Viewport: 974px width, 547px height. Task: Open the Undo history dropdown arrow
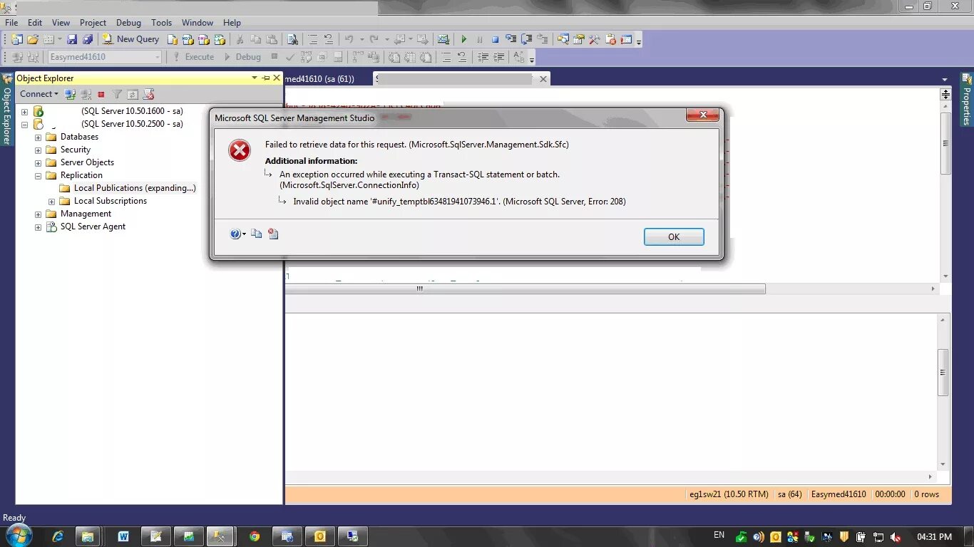(362, 39)
